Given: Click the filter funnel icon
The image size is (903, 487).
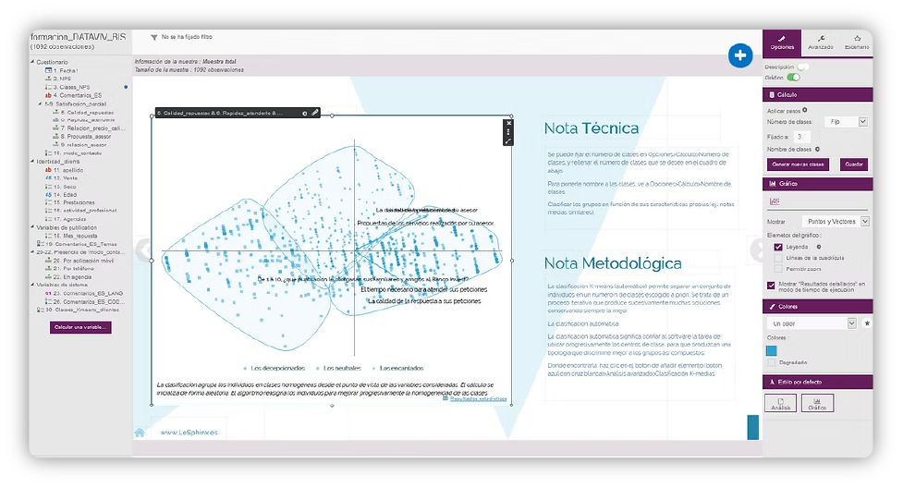Looking at the screenshot, I should pos(153,38).
